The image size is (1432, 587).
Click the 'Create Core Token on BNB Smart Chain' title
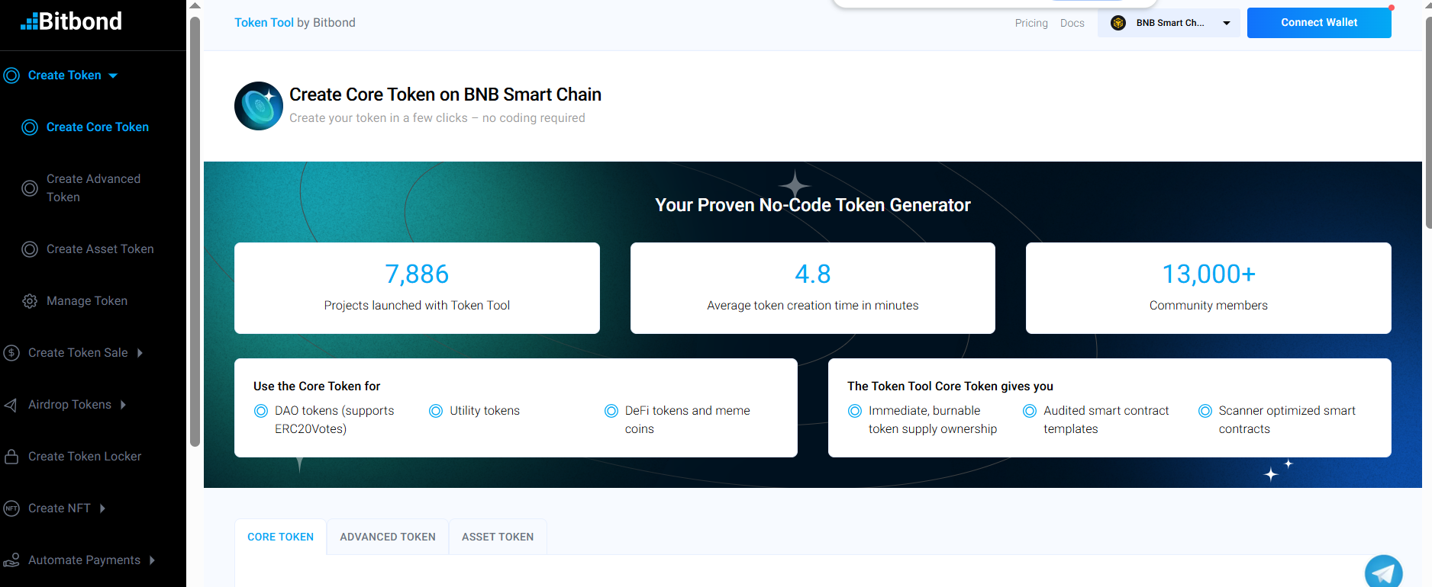coord(445,95)
